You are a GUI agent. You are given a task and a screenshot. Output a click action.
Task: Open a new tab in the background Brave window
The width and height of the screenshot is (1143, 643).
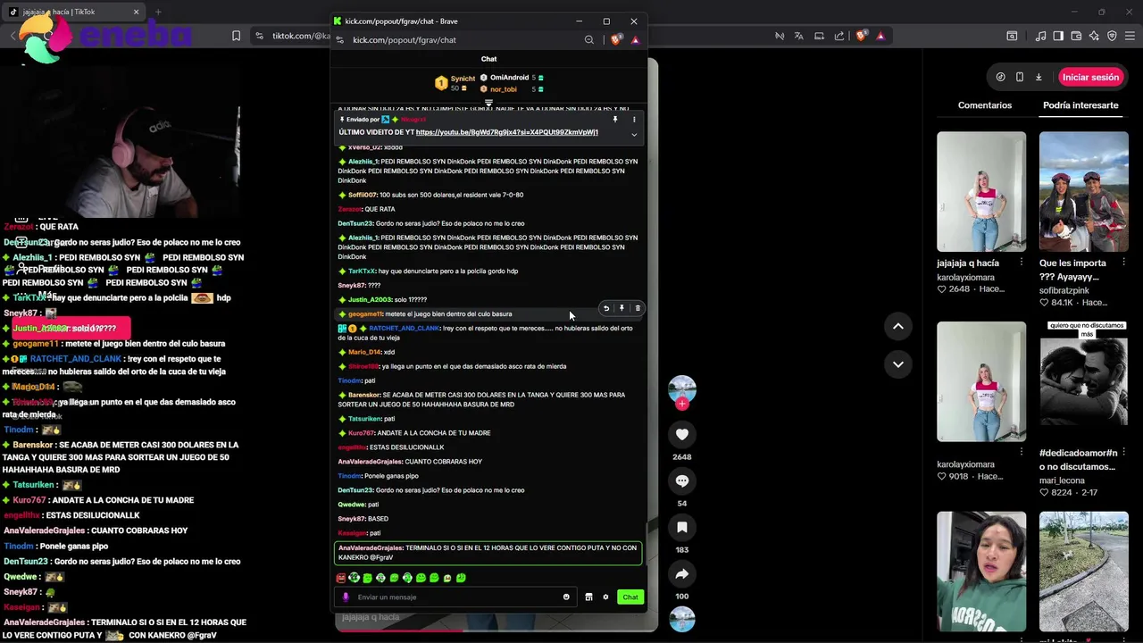(x=158, y=13)
